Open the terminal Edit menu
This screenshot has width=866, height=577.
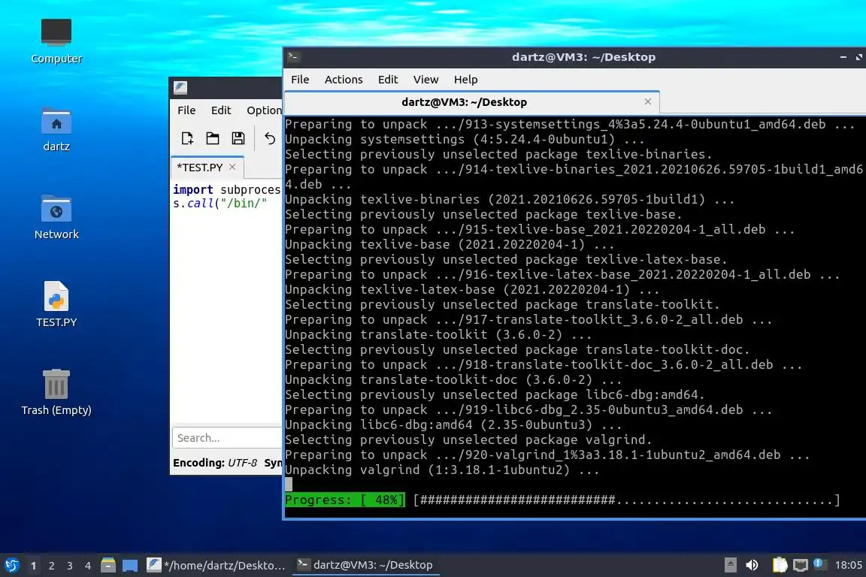(x=388, y=80)
